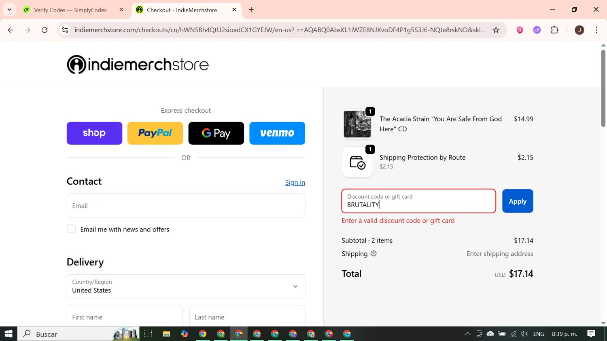607x341 pixels.
Task: Click the indiemerchstore logo
Action: coord(138,65)
